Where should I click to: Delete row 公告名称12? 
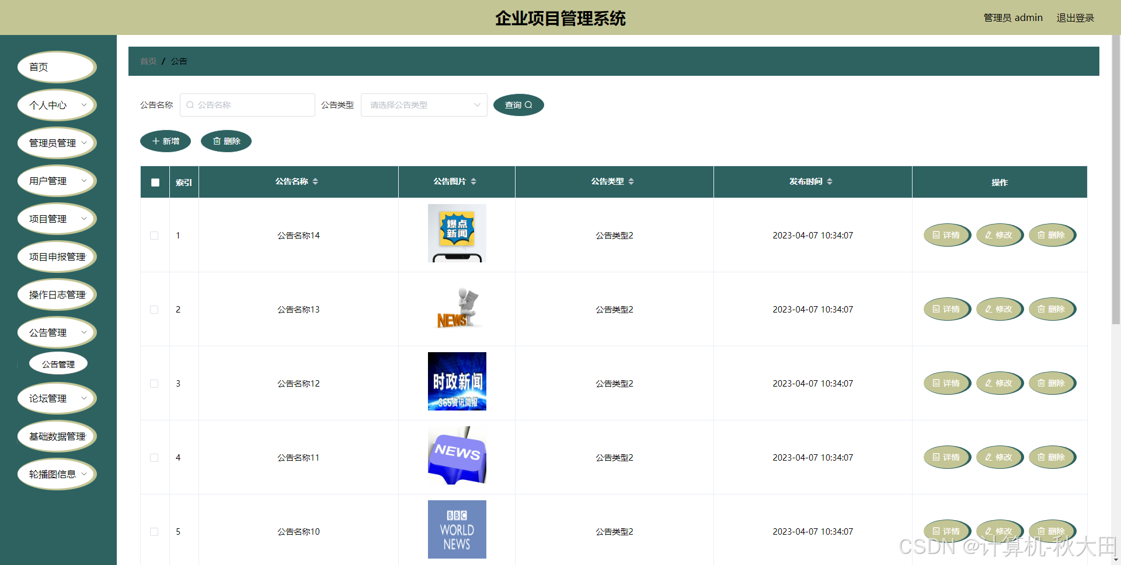1052,383
